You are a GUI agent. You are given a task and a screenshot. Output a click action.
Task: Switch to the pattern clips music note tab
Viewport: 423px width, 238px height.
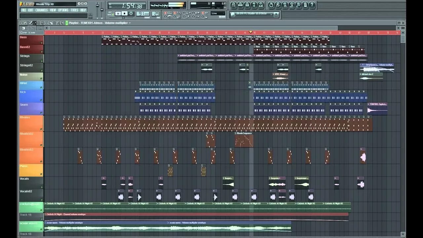tap(40, 28)
